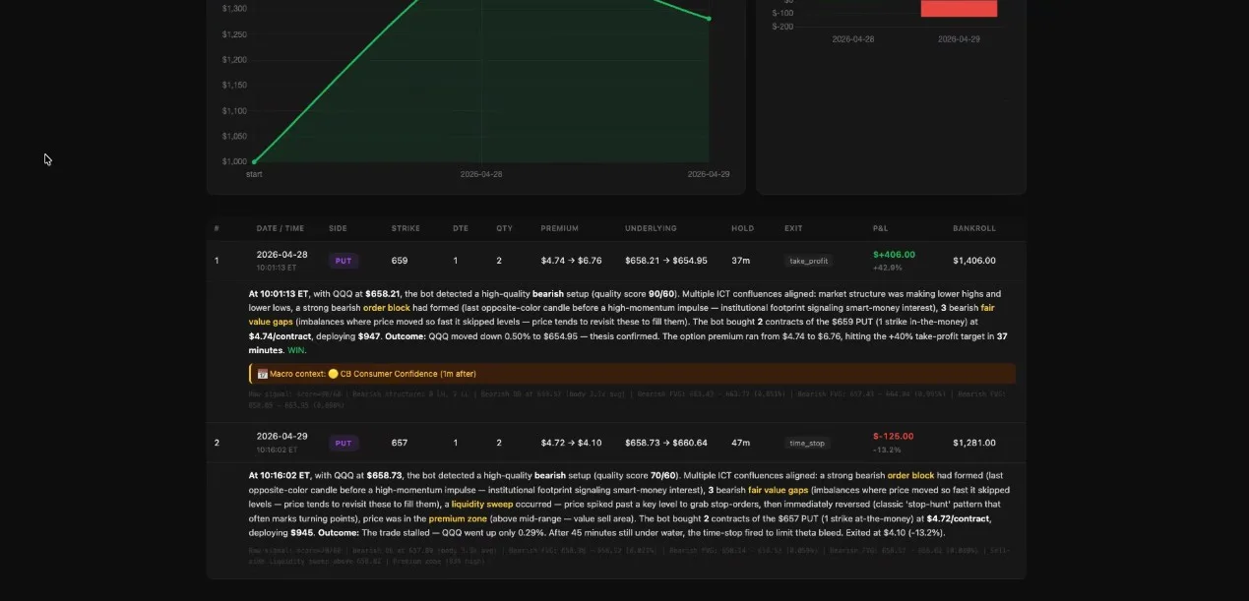Image resolution: width=1249 pixels, height=601 pixels.
Task: Open the 'liquidity sweep' highlighted term
Action: coord(482,504)
